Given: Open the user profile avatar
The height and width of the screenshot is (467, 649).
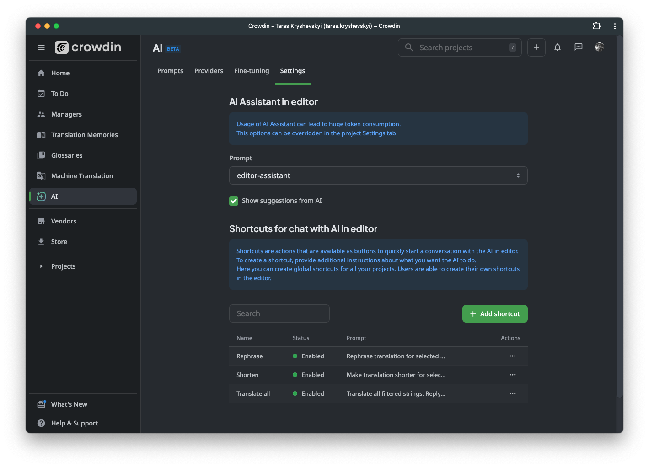Looking at the screenshot, I should 600,47.
